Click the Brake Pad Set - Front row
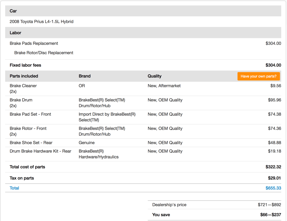 pos(30,114)
